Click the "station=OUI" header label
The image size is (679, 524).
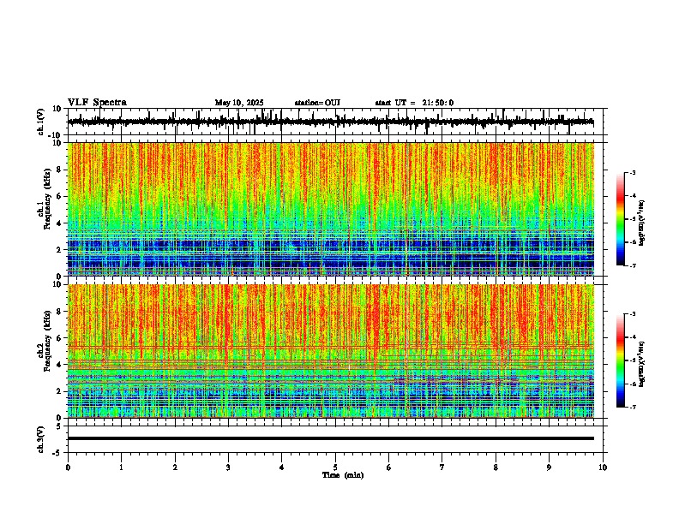point(317,103)
